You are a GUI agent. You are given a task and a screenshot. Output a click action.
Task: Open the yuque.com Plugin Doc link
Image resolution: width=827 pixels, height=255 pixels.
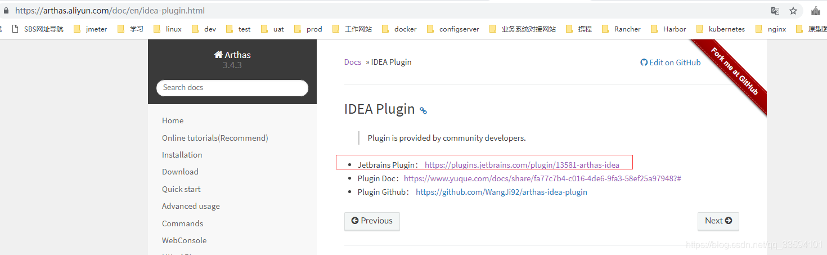click(x=542, y=178)
